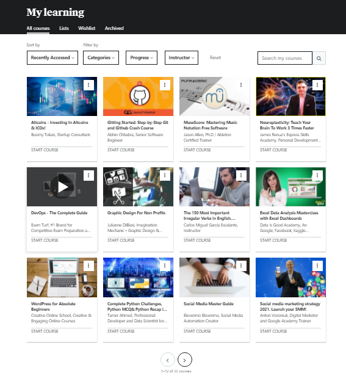346x384 pixels.
Task: Open three-dot menu on Python Challenges card
Action: click(165, 266)
